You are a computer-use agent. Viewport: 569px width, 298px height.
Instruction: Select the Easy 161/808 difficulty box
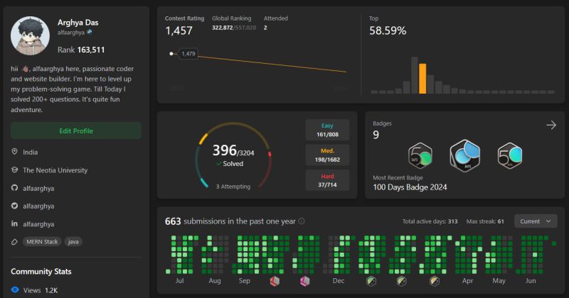[x=327, y=130]
